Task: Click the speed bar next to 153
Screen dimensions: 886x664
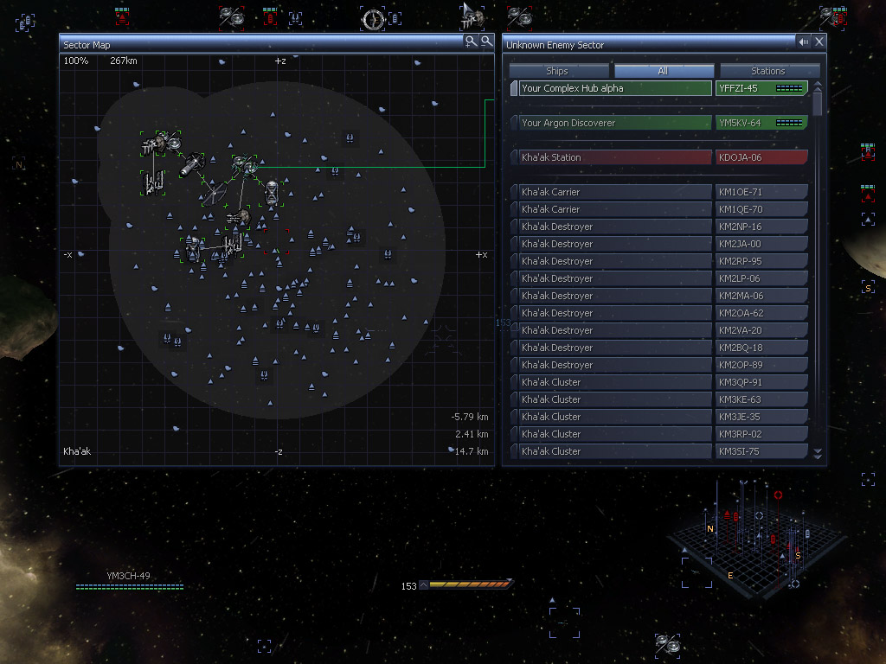Action: [470, 584]
